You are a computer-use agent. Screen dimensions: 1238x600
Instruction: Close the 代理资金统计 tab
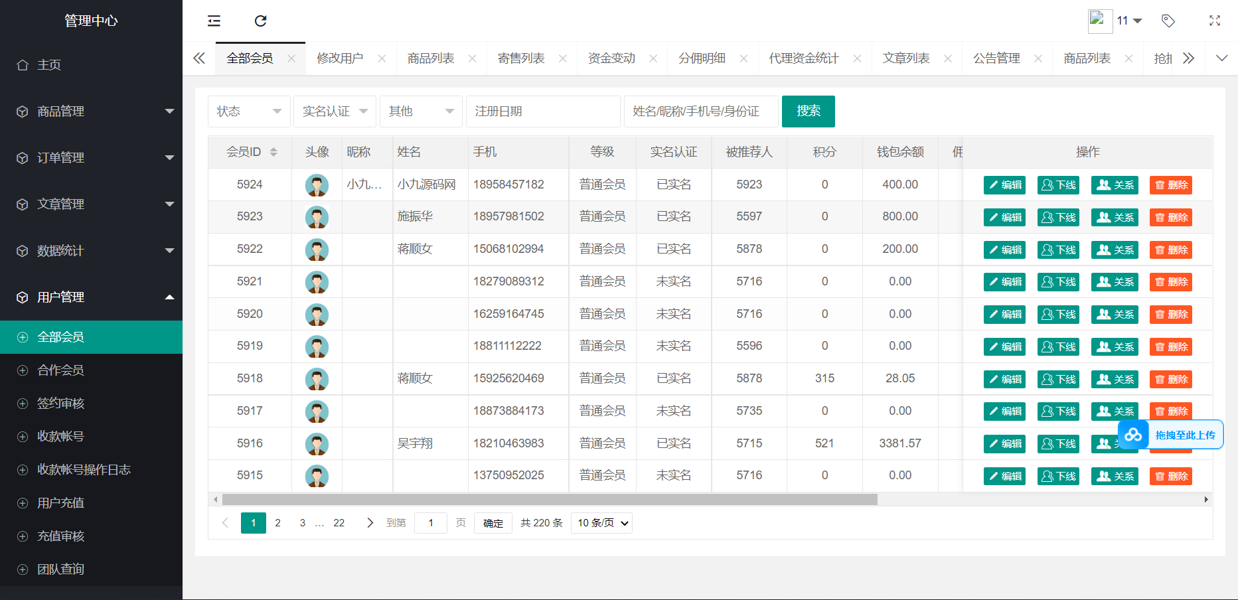pos(857,58)
